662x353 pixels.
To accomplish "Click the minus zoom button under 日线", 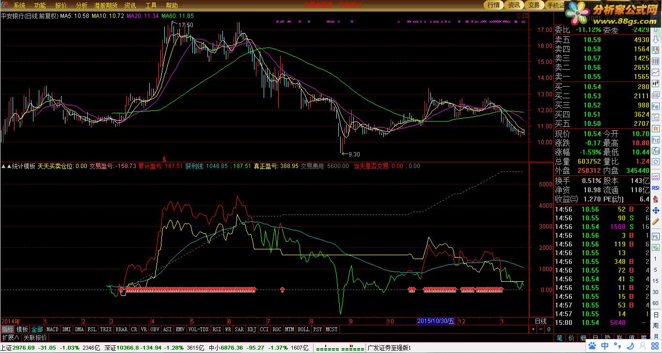I will coord(541,329).
